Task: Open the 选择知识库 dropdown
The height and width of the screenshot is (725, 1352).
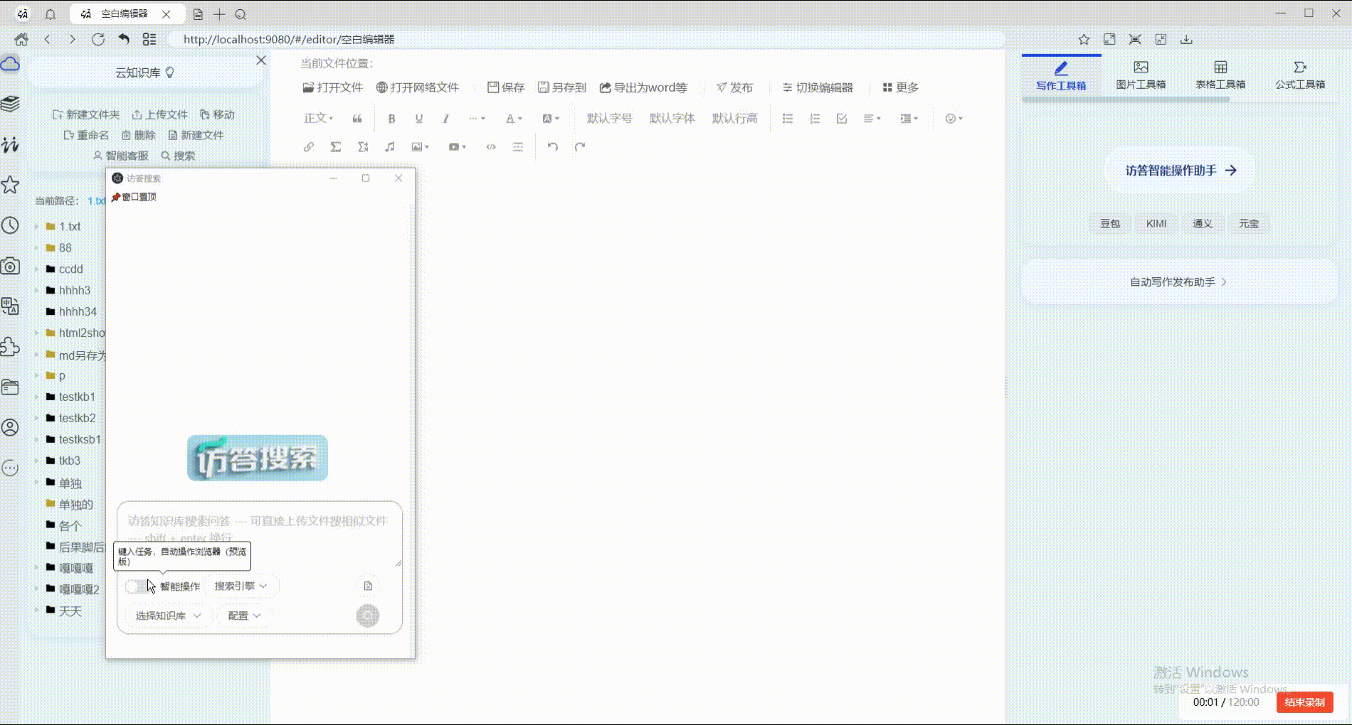Action: 168,616
